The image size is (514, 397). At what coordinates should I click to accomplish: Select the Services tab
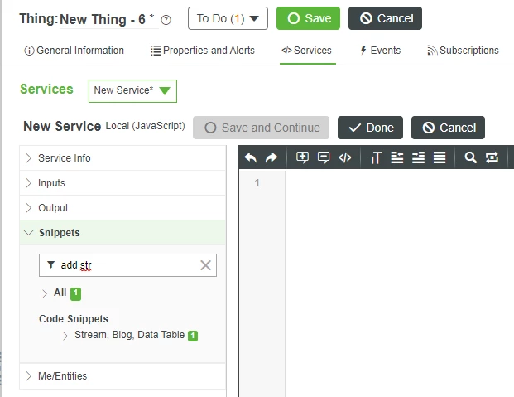(x=307, y=51)
